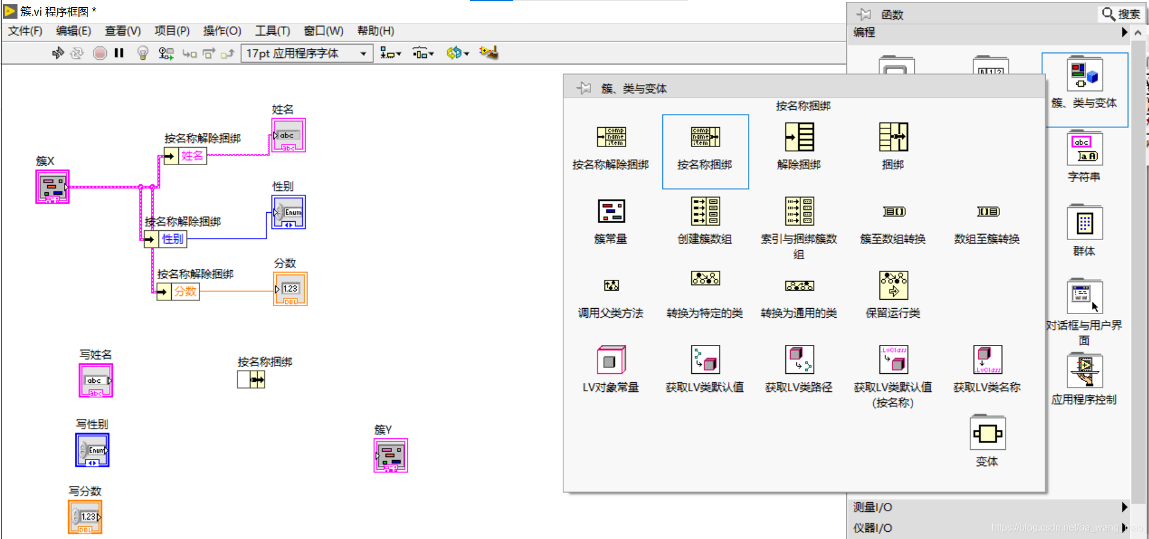This screenshot has width=1149, height=539.
Task: Open the 变体 subpalette
Action: (x=988, y=433)
